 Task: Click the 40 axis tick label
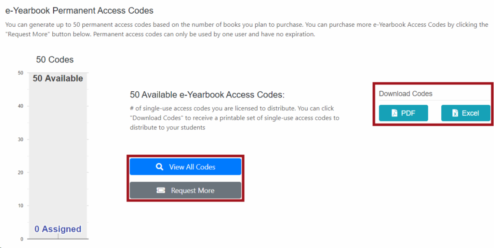point(21,106)
